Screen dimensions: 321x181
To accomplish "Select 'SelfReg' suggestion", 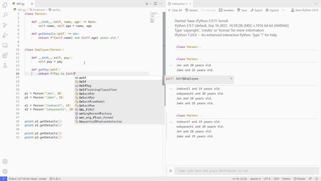I will [x=119, y=86].
